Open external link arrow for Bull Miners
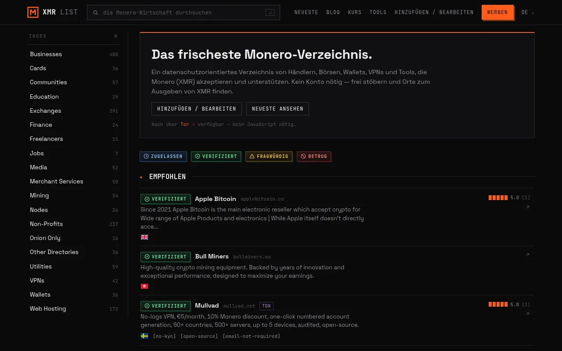This screenshot has height=351, width=562. tap(527, 254)
